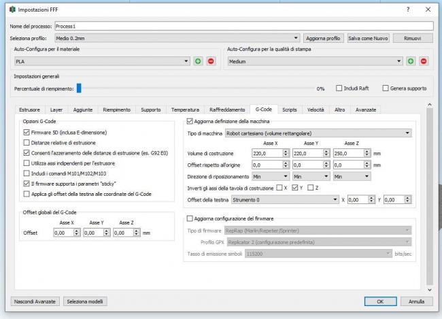Remove Medium quality with red minus icon
This screenshot has height=319, width=442.
424,61
